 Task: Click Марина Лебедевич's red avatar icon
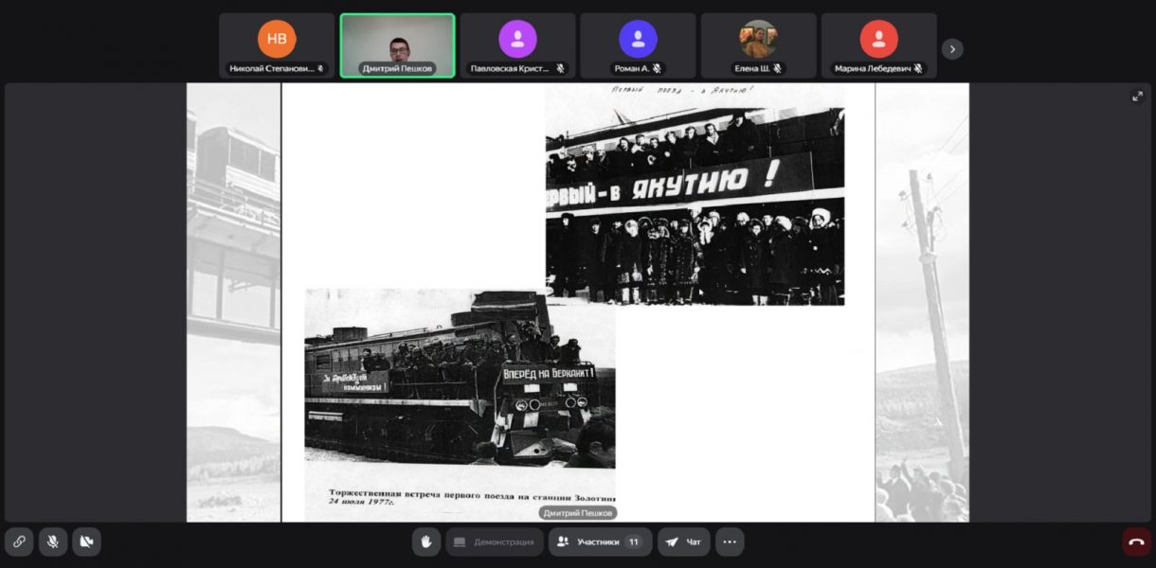pyautogui.click(x=878, y=40)
